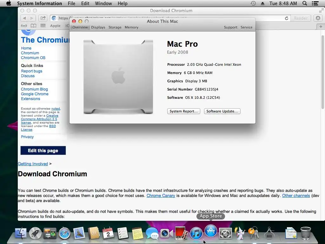This screenshot has width=325, height=244.
Task: Switch to the Storage tab
Action: tap(115, 27)
